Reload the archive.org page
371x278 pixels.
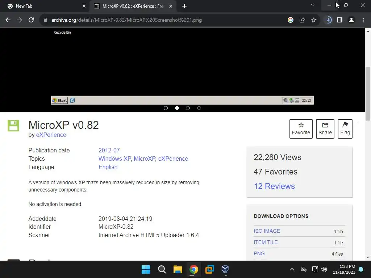[x=31, y=20]
